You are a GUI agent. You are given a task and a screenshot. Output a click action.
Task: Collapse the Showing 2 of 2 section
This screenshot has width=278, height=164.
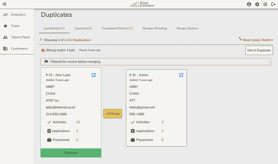(x=41, y=40)
